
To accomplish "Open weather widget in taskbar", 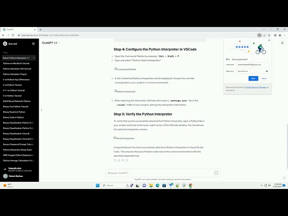I will click(x=8, y=185).
